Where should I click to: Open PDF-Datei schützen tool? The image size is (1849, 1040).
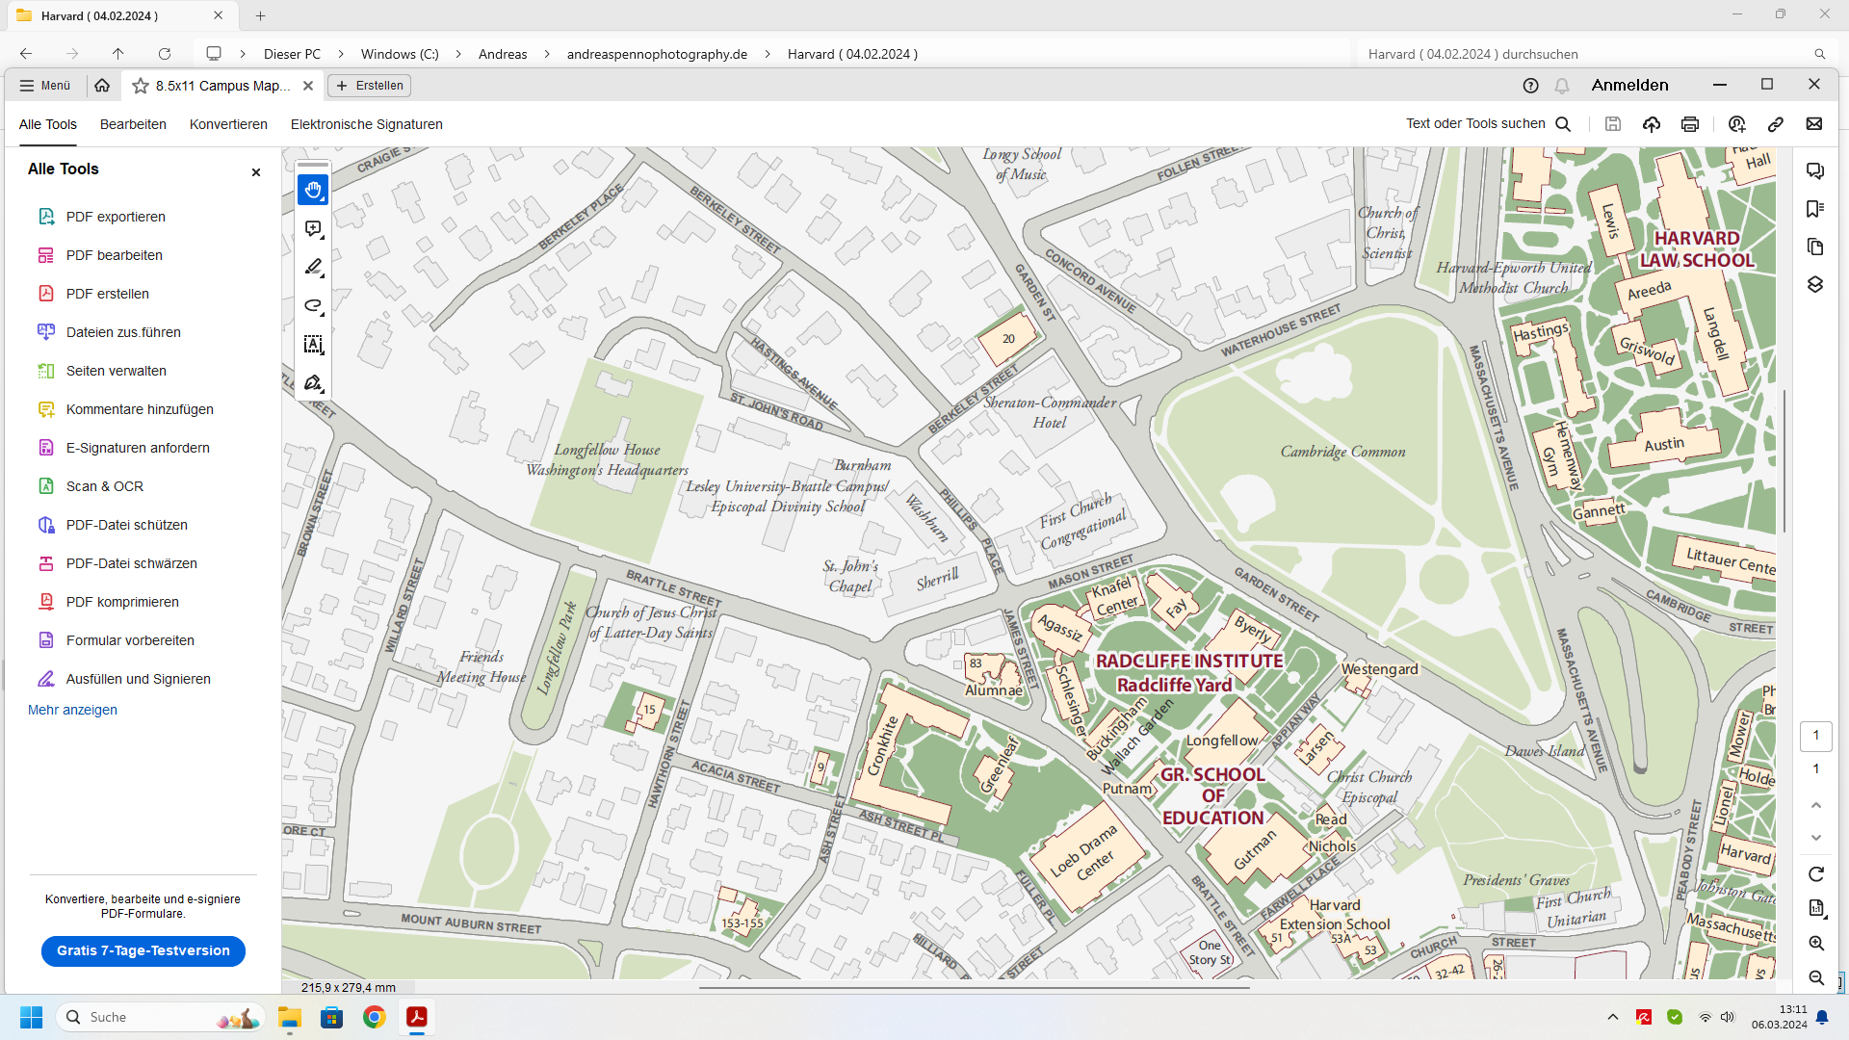[126, 525]
